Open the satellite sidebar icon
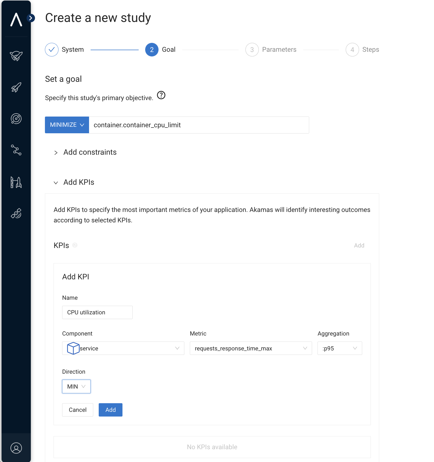Image resolution: width=434 pixels, height=462 pixels. tap(16, 213)
